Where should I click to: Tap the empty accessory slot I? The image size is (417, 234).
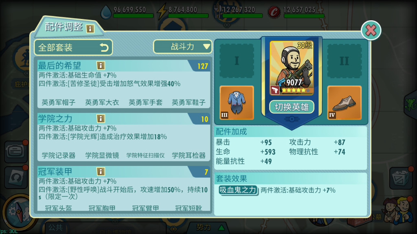(237, 61)
